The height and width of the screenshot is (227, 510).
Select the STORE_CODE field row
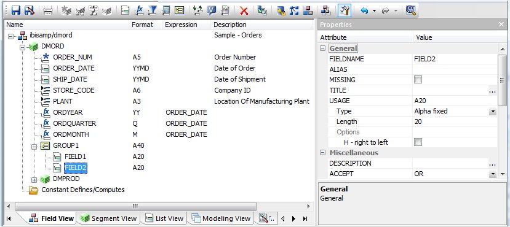pos(74,90)
